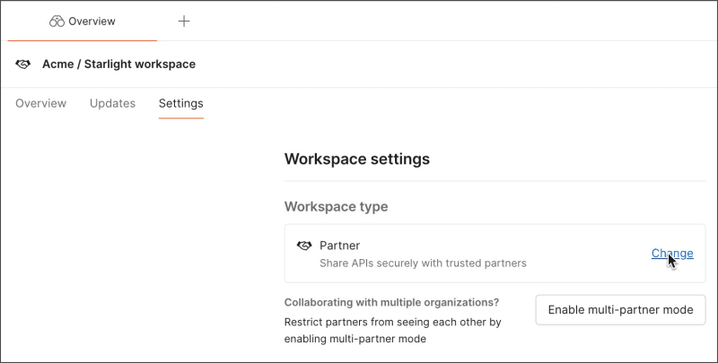Click the Partner workspace type name
718x363 pixels.
pyautogui.click(x=340, y=246)
